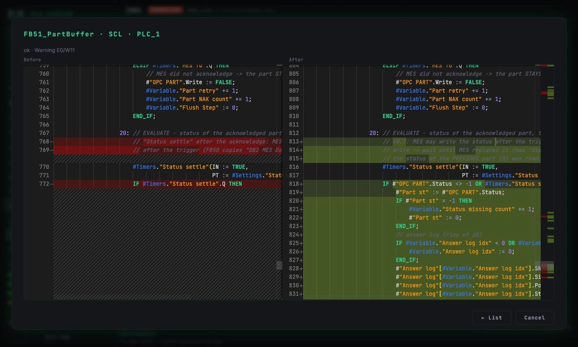Click the "Flush Step" line in Before pane

[x=168, y=108]
